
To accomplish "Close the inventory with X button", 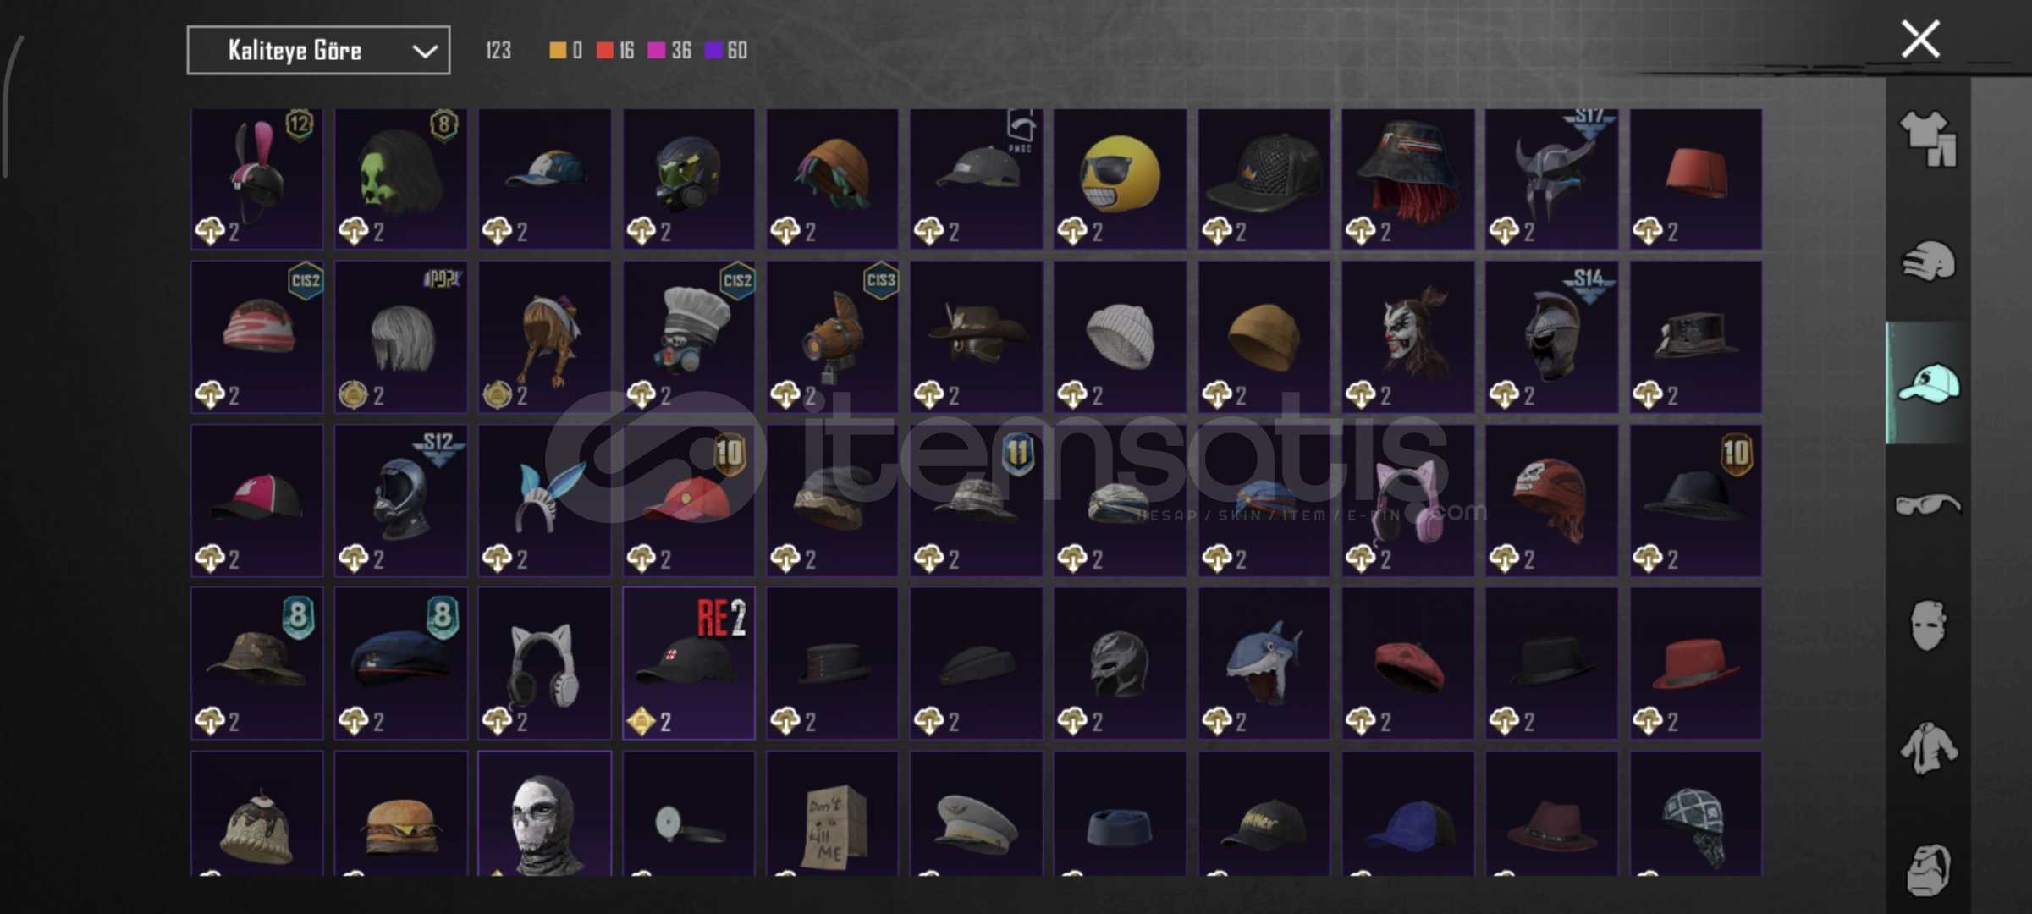I will click(1920, 39).
